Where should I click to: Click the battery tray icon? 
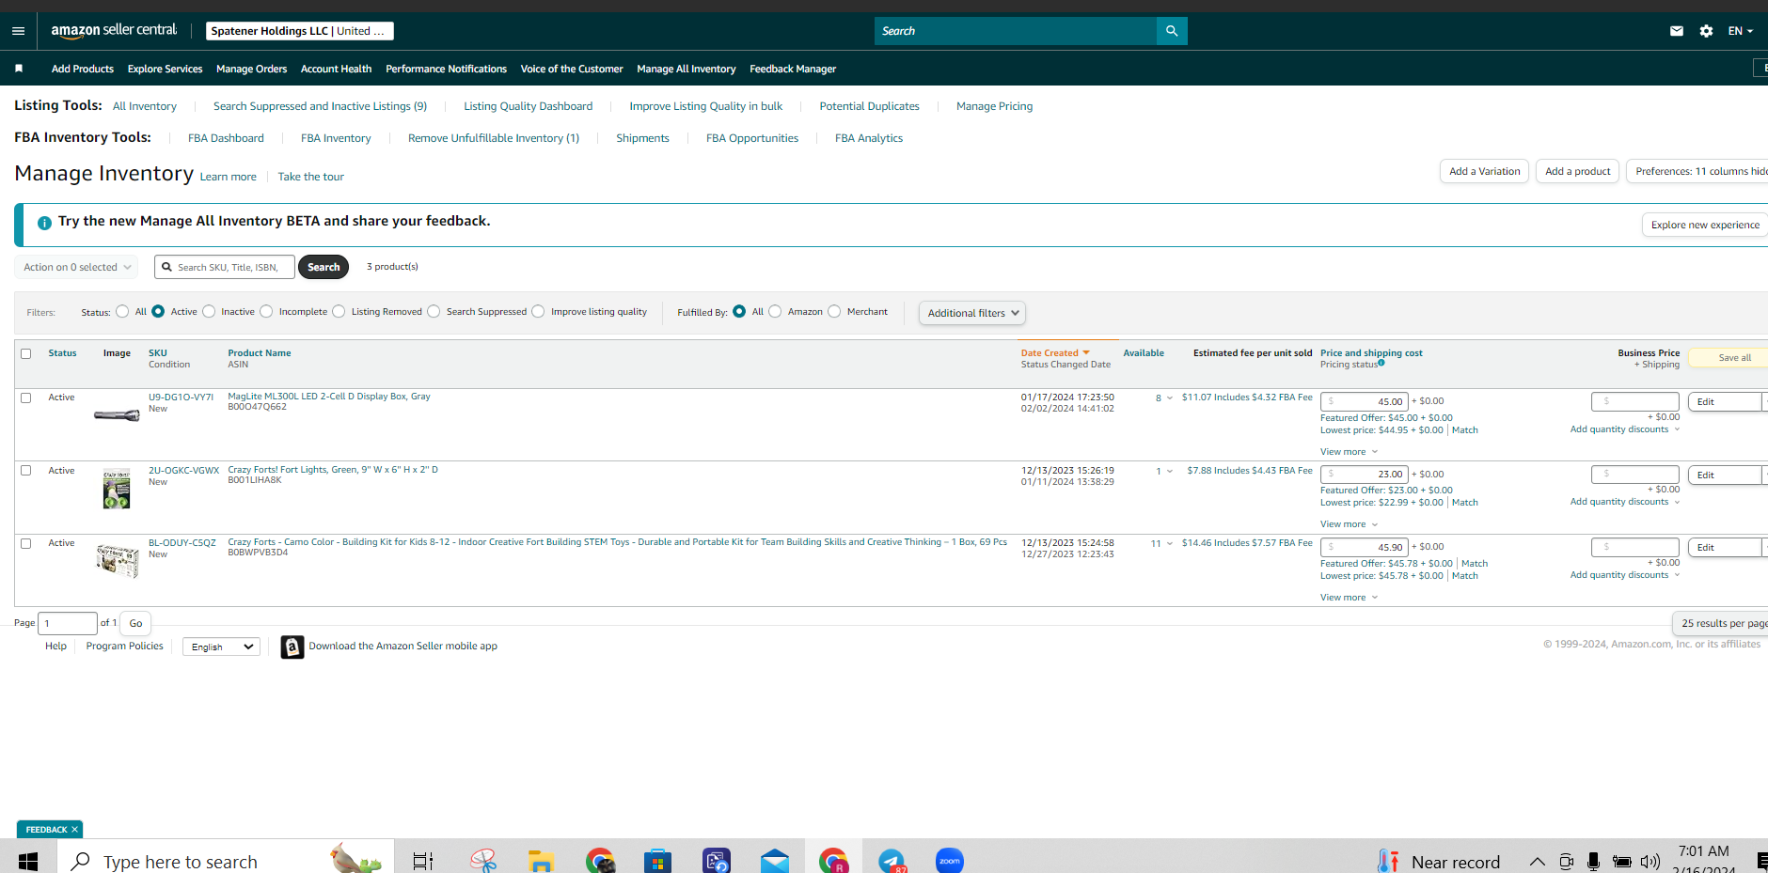pos(1621,862)
